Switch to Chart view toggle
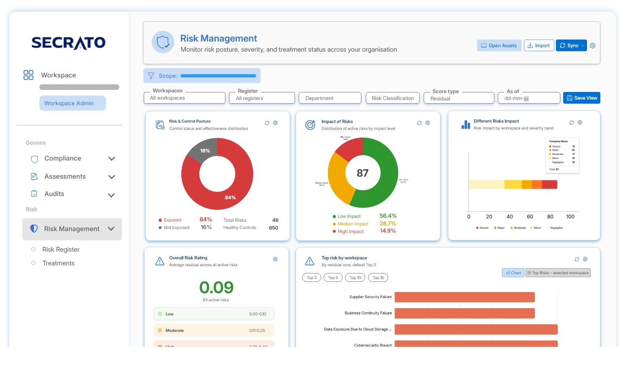The width and height of the screenshot is (627, 367). 513,273
